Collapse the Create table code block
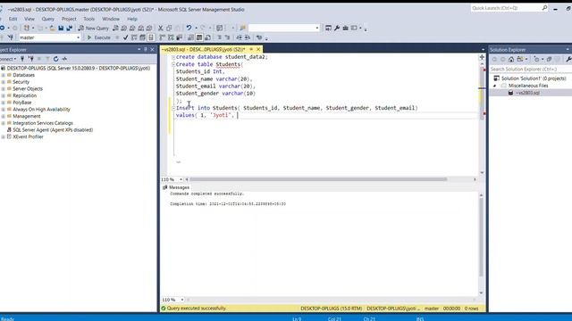 [x=173, y=64]
